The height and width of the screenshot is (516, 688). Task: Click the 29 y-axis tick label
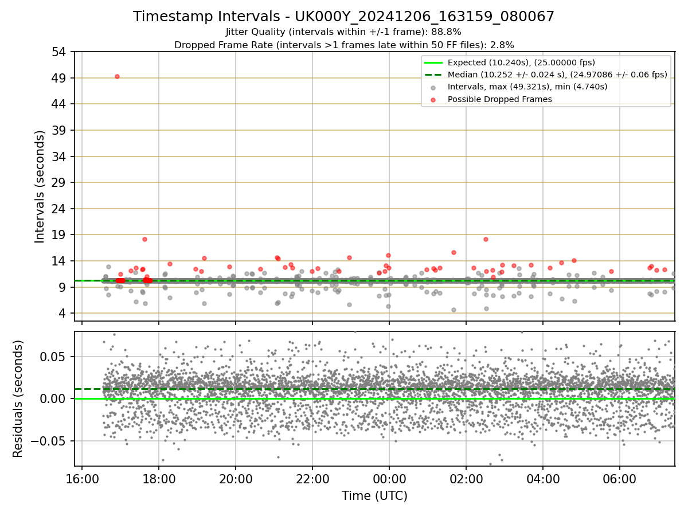point(60,182)
